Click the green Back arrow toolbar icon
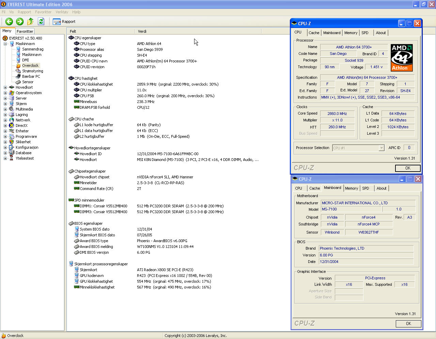 pyautogui.click(x=9, y=21)
